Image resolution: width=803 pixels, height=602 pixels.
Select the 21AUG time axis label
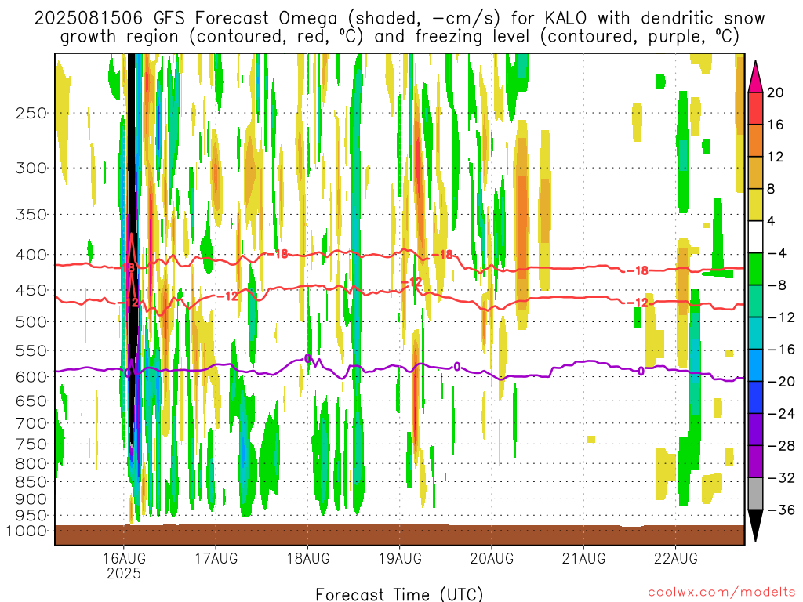pos(583,558)
